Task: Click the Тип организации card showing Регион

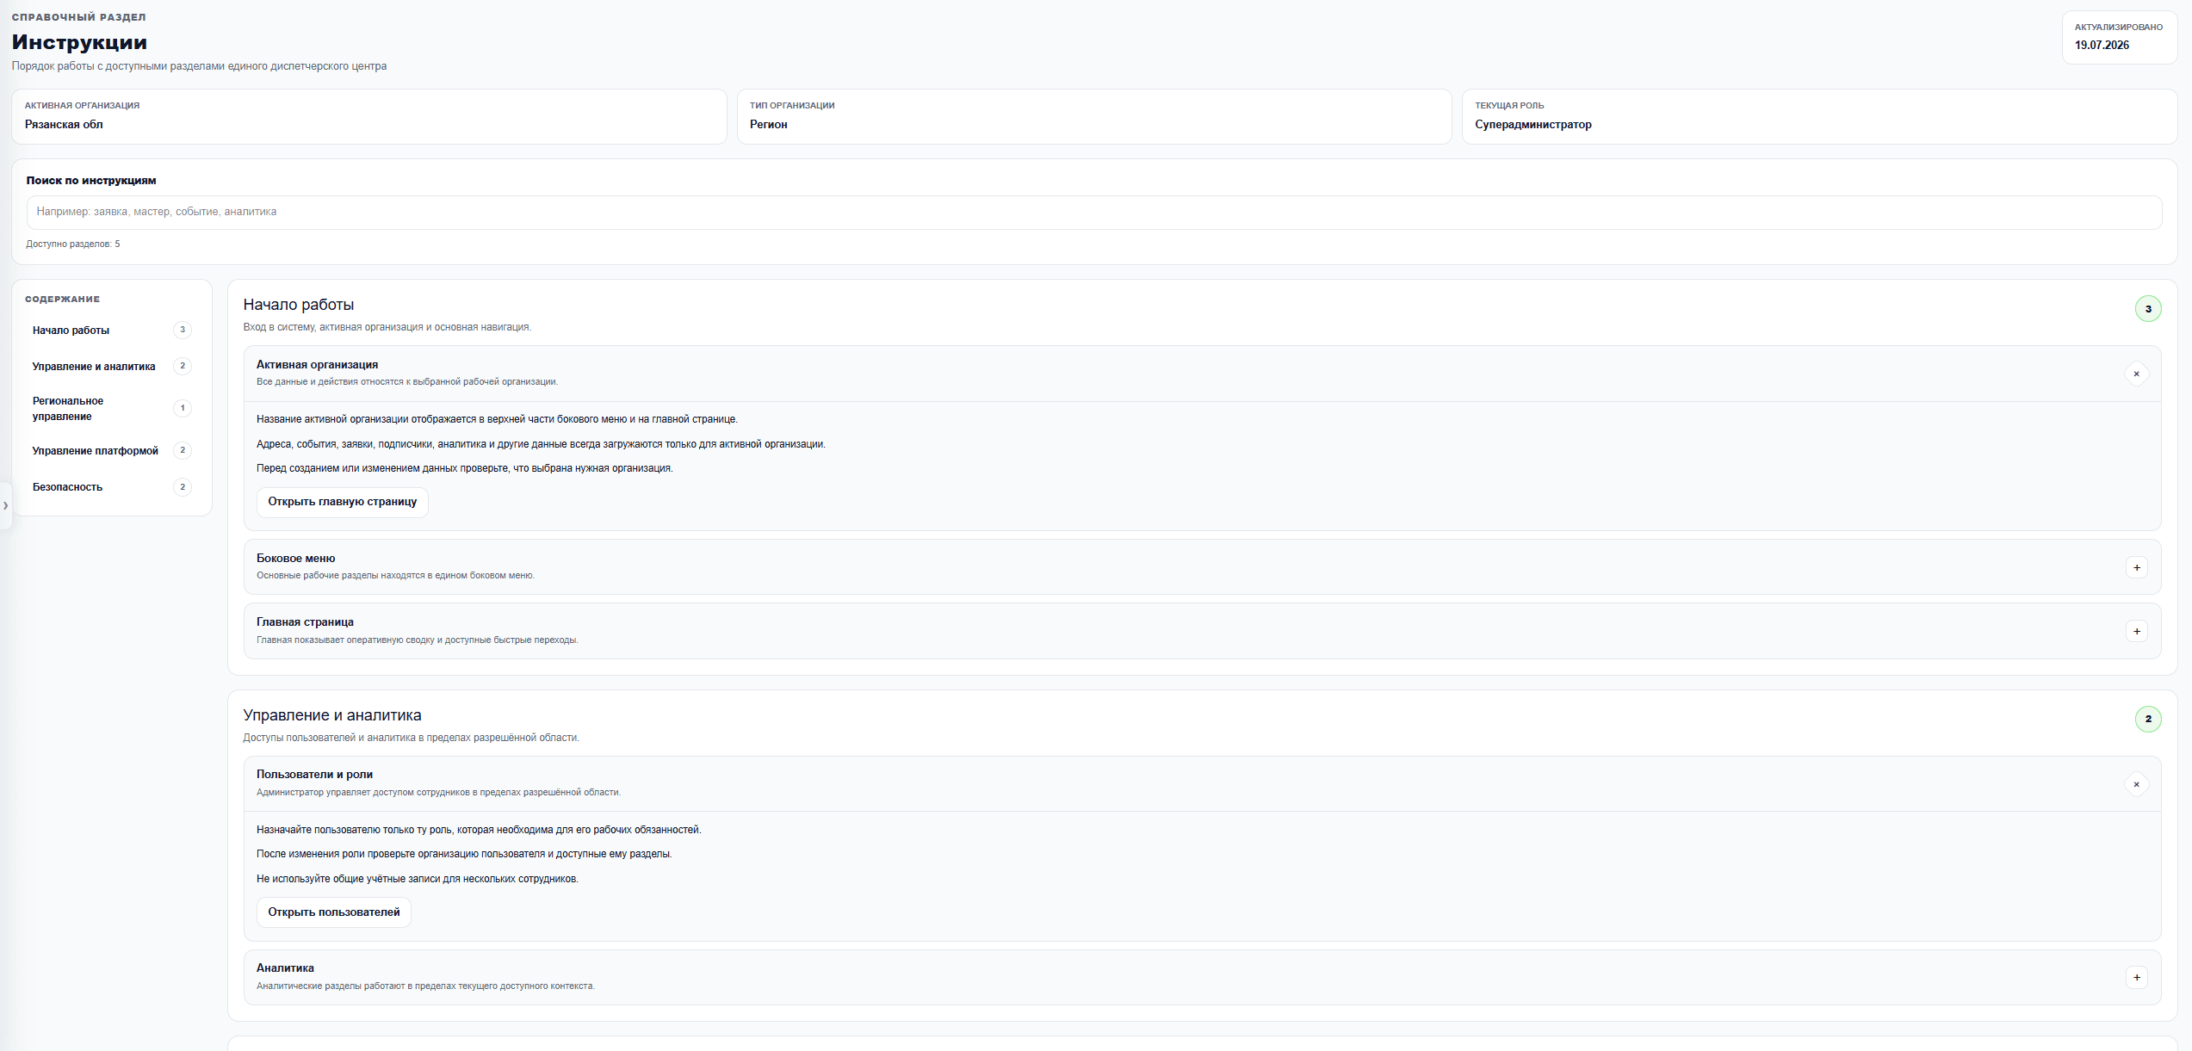Action: tap(1094, 116)
